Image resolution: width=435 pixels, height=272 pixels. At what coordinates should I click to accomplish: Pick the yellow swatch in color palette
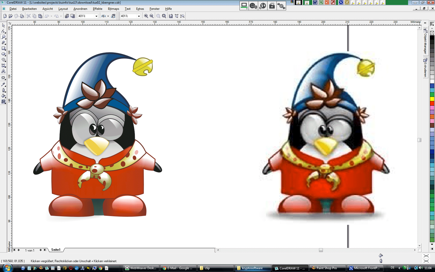click(432, 99)
